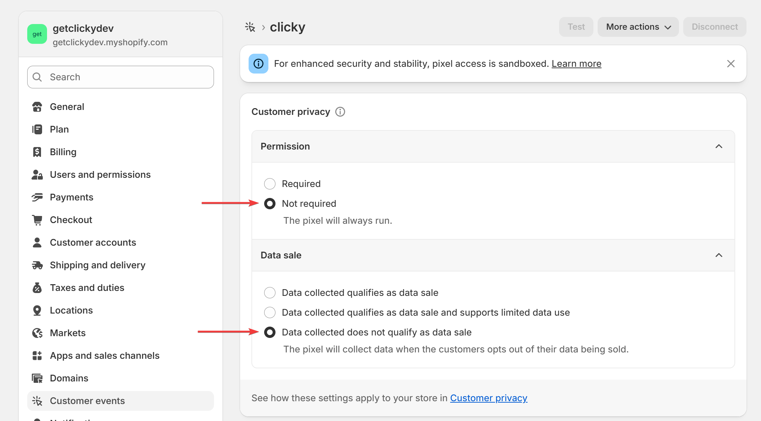Click the Learn more link in banner
761x421 pixels.
[576, 64]
